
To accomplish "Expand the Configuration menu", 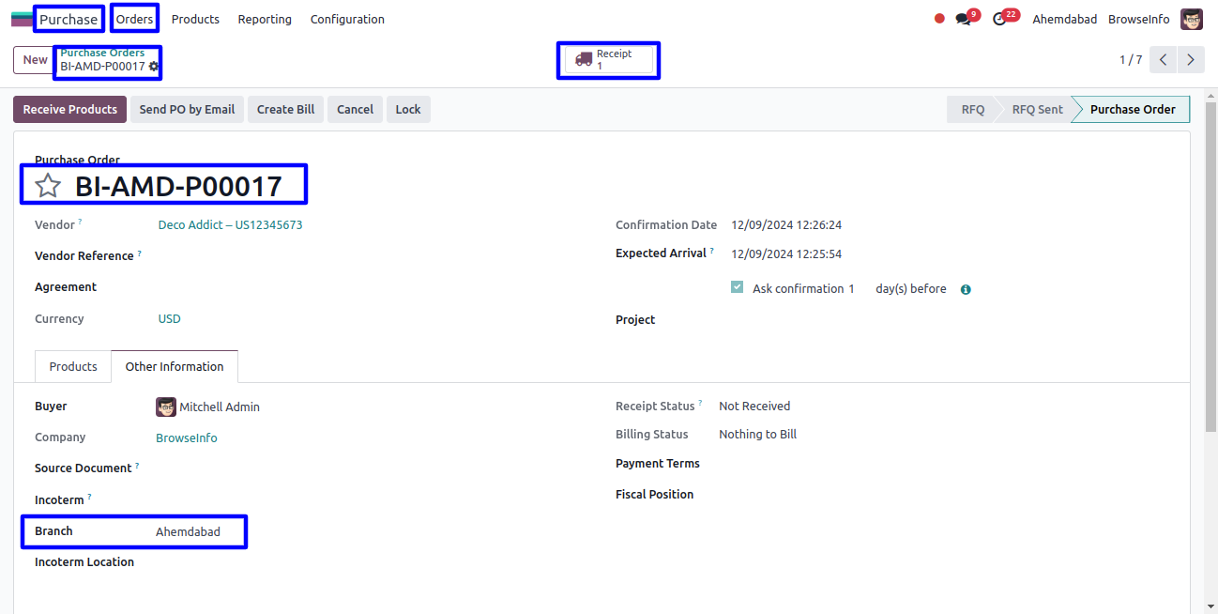I will [x=347, y=19].
